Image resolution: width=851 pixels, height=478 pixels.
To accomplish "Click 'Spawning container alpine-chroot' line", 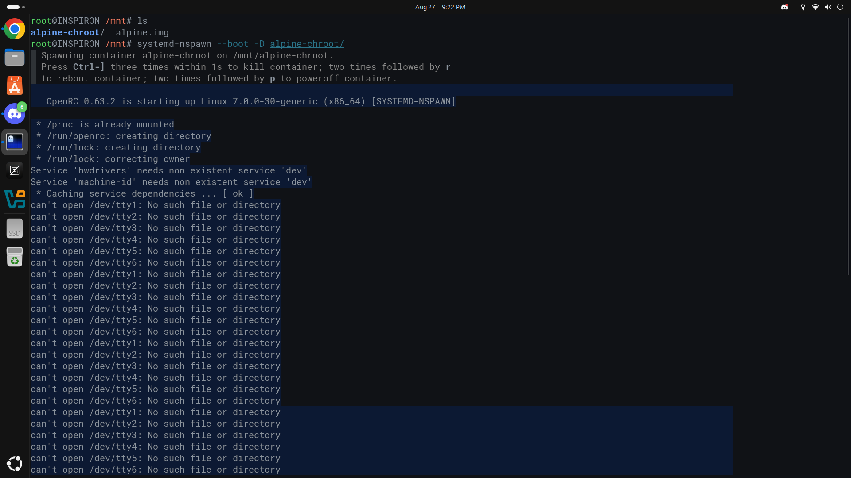I will pos(187,55).
